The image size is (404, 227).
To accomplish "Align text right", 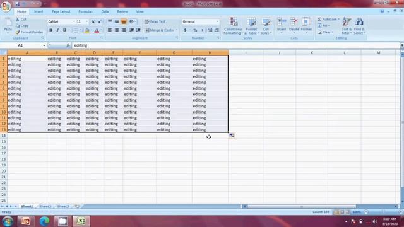I will pyautogui.click(x=124, y=30).
